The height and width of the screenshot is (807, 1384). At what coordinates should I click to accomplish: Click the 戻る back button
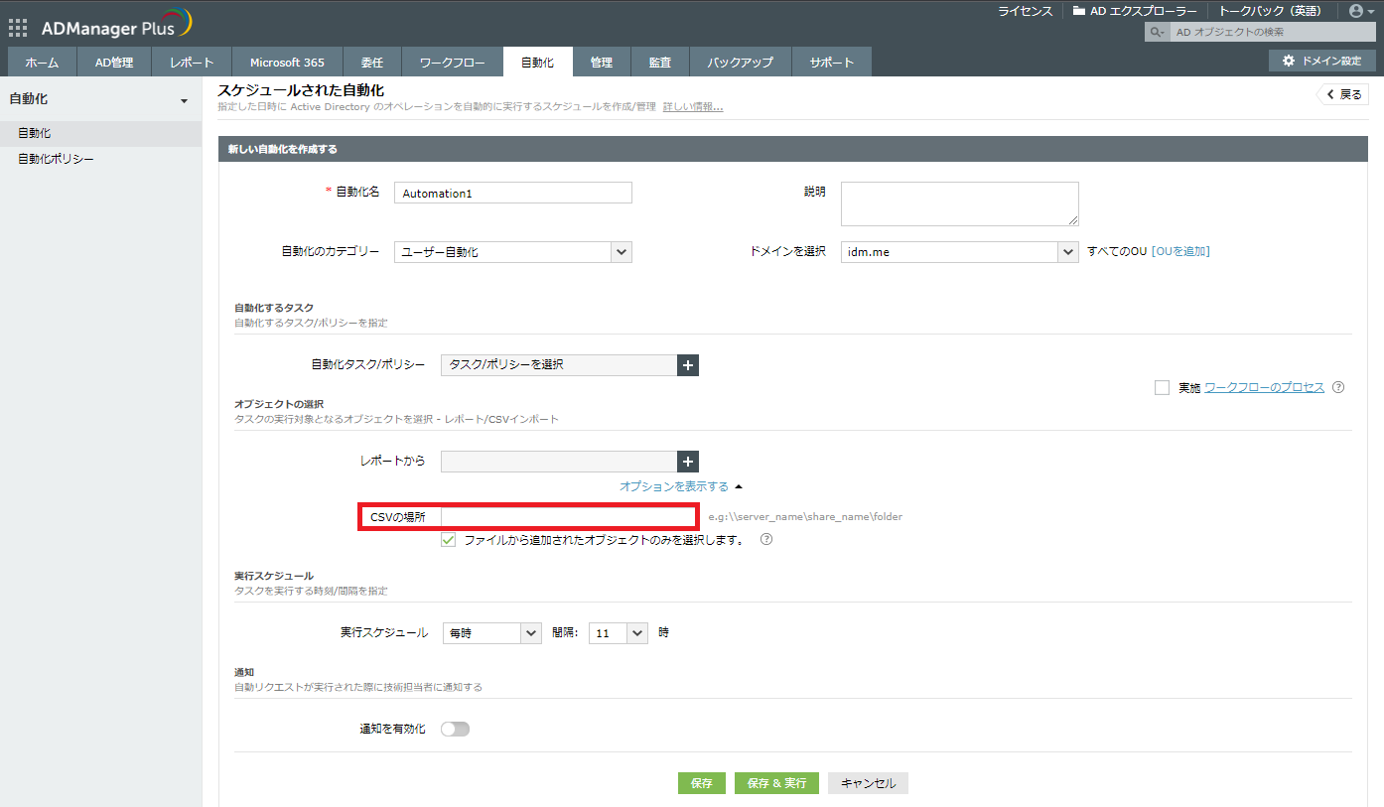pos(1342,94)
